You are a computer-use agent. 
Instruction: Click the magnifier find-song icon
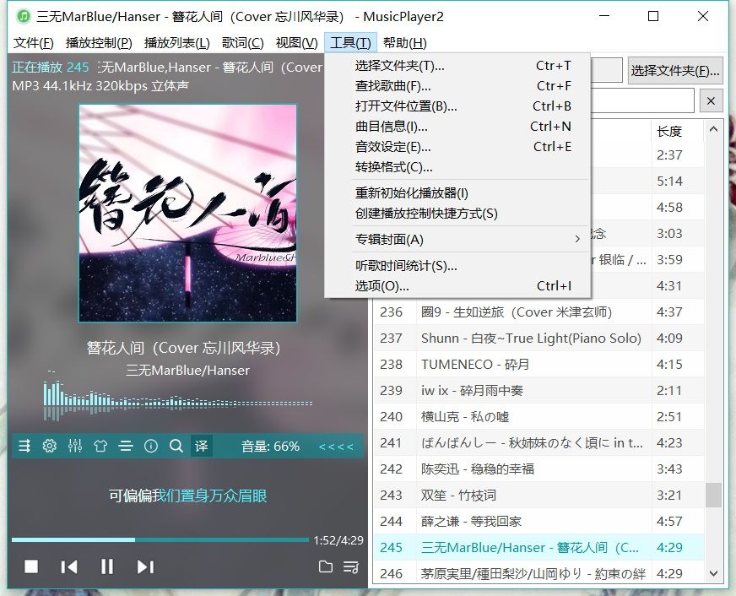point(176,446)
